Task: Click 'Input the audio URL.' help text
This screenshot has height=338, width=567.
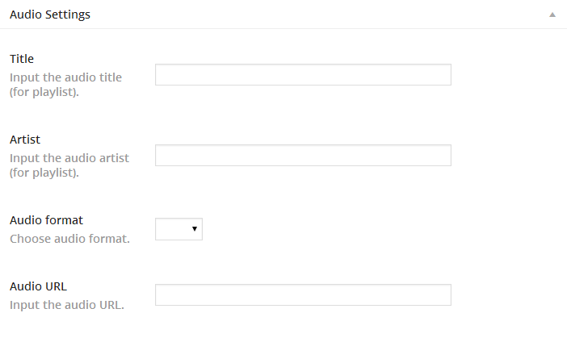Action: click(x=66, y=305)
